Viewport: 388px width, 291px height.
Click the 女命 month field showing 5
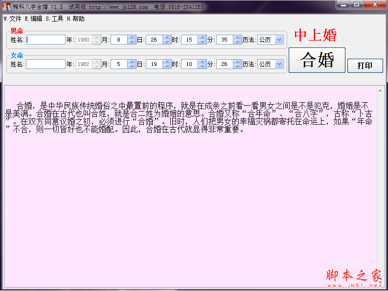pyautogui.click(x=119, y=64)
